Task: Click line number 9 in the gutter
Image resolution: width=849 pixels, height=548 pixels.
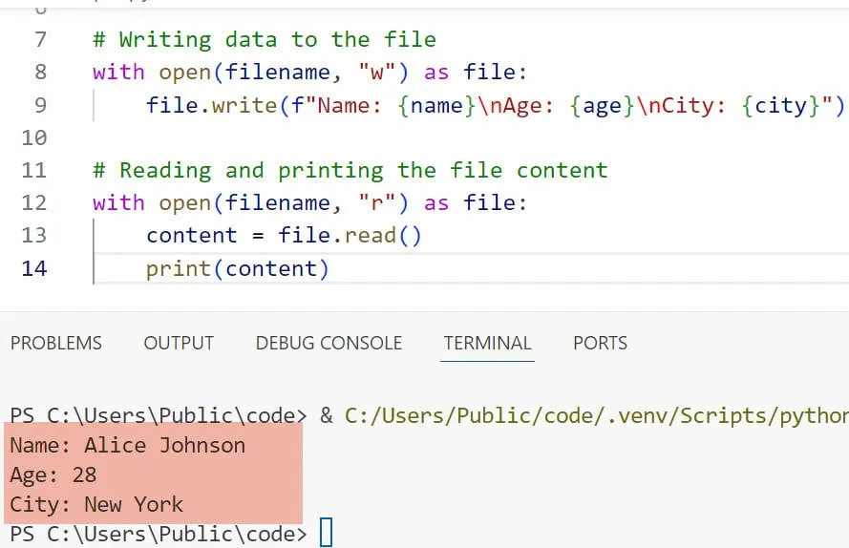Action: tap(39, 105)
